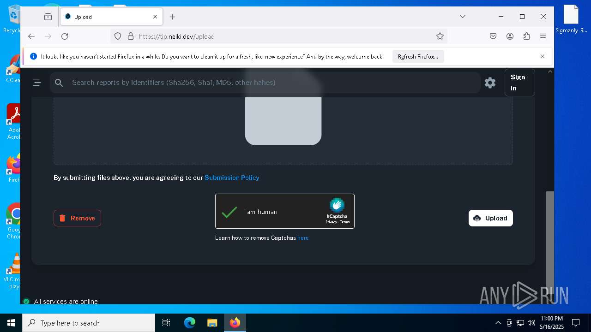Reload the current page

[65, 36]
